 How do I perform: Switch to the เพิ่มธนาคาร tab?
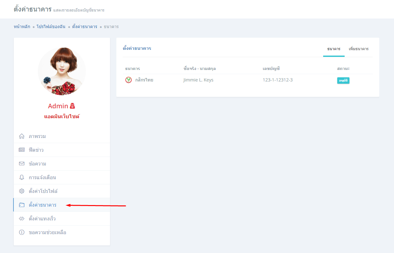pos(358,49)
